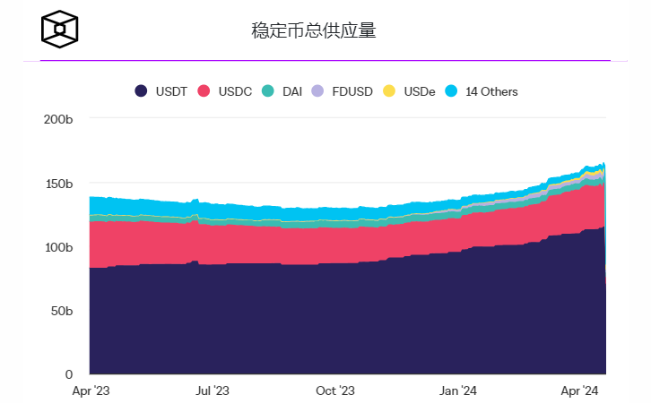Toggle the FDUSD lavender legend dot
Image resolution: width=651 pixels, height=403 pixels.
[317, 90]
